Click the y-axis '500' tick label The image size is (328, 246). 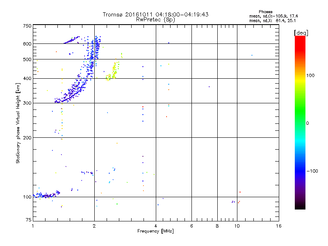tap(27, 59)
